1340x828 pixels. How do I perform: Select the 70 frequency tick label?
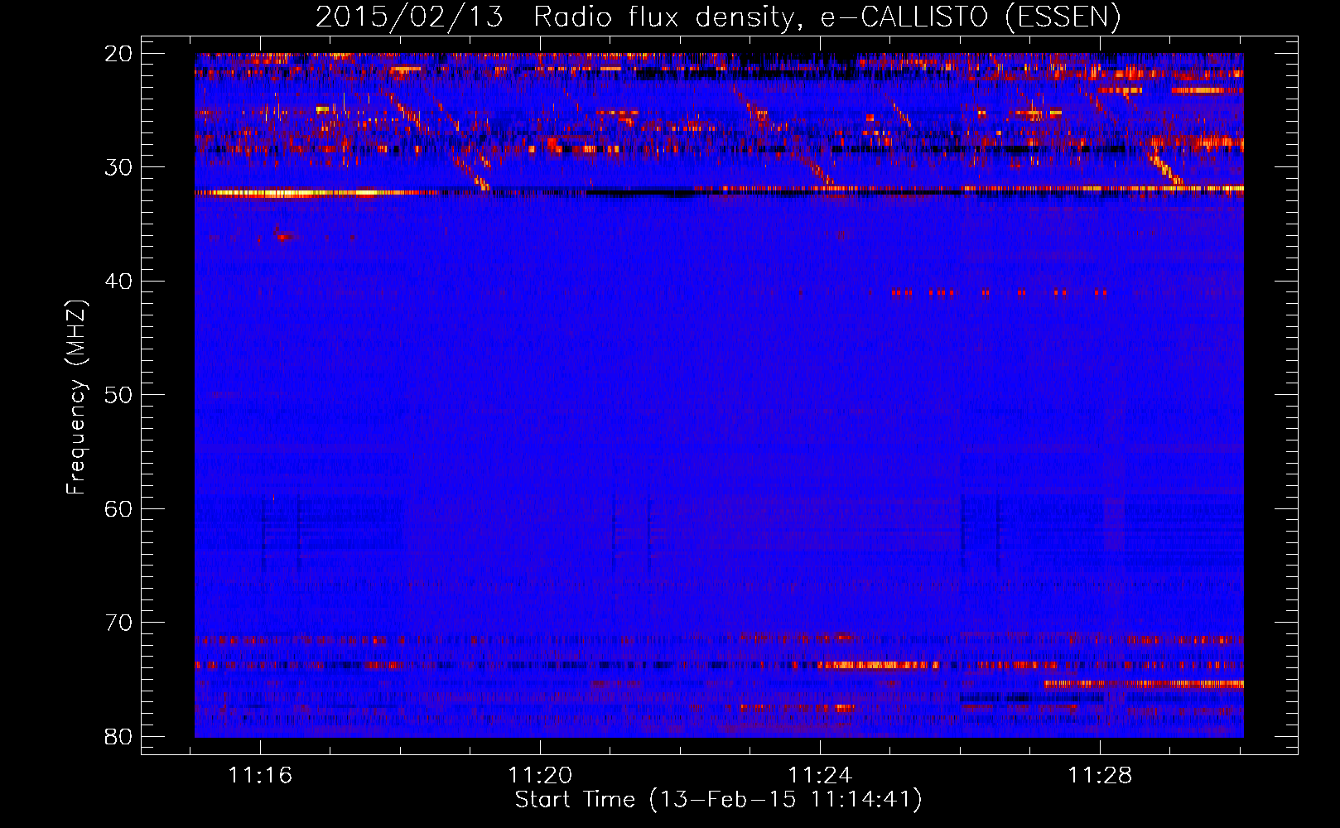click(x=118, y=623)
